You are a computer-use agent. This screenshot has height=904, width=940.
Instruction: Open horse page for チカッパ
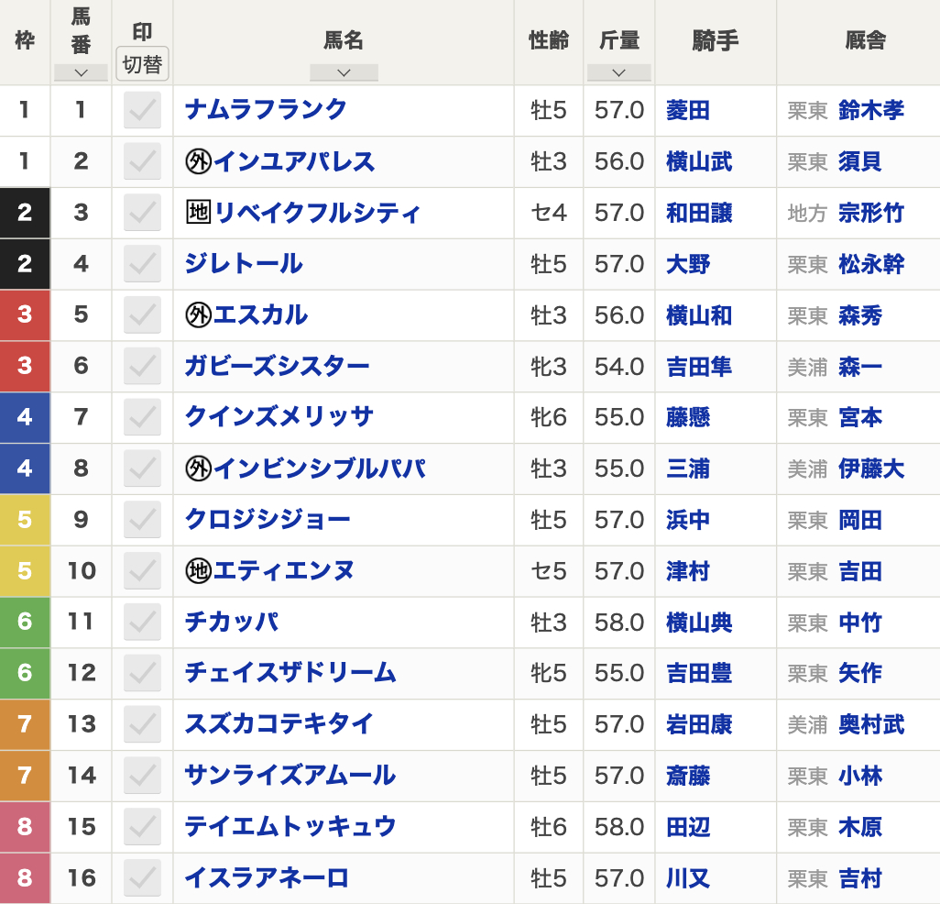coord(232,622)
